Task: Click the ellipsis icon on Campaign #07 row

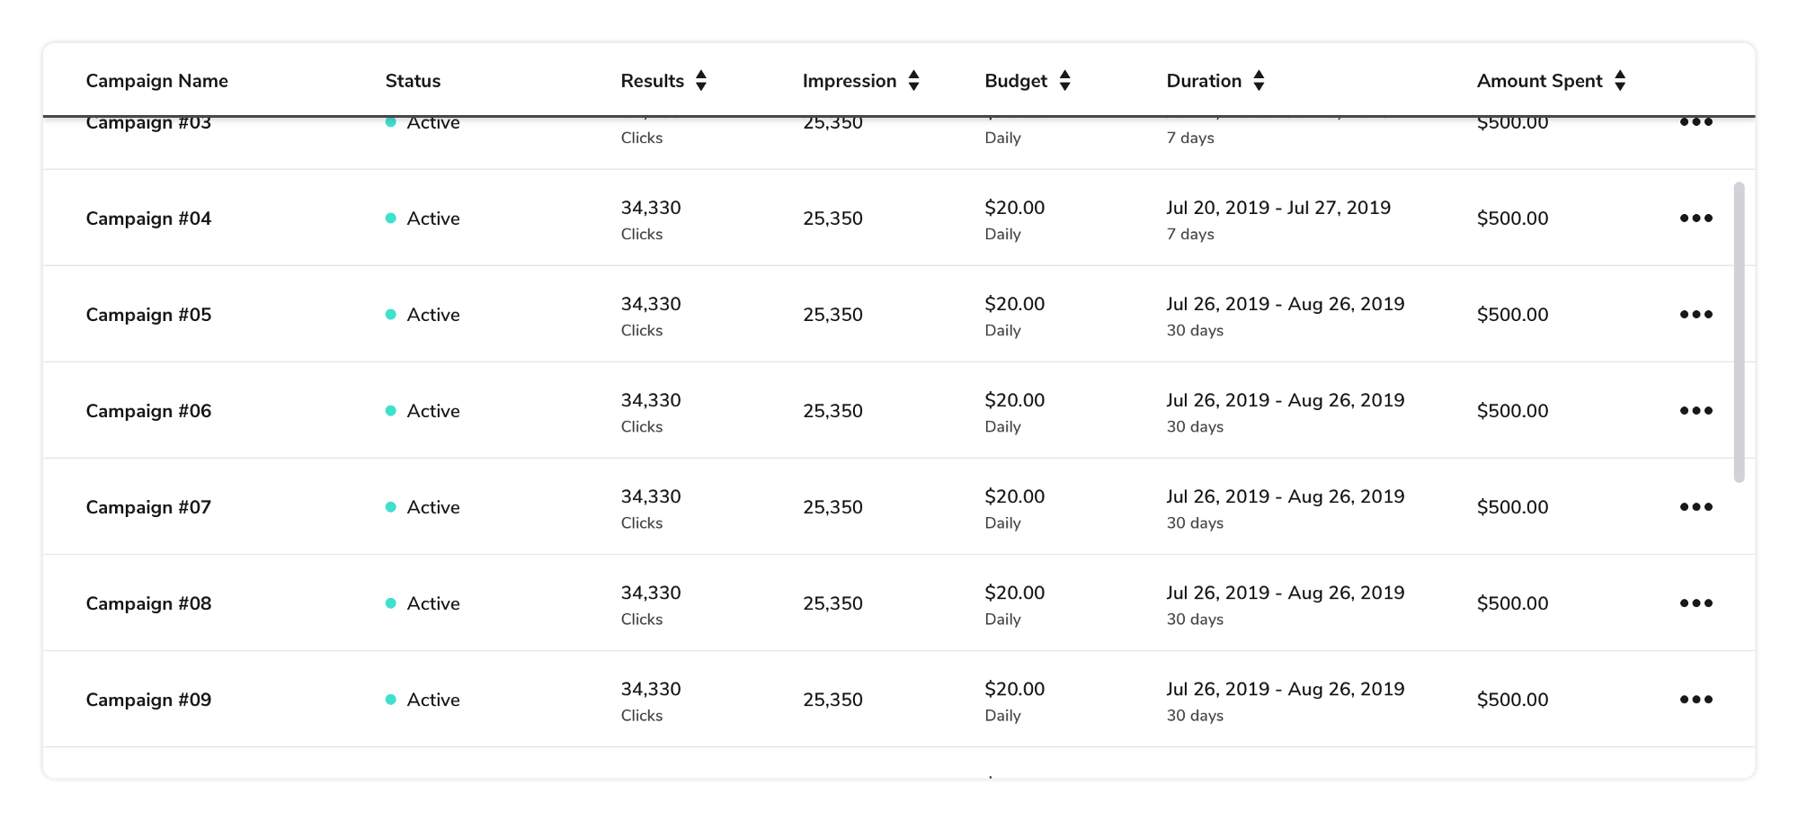Action: (1696, 507)
